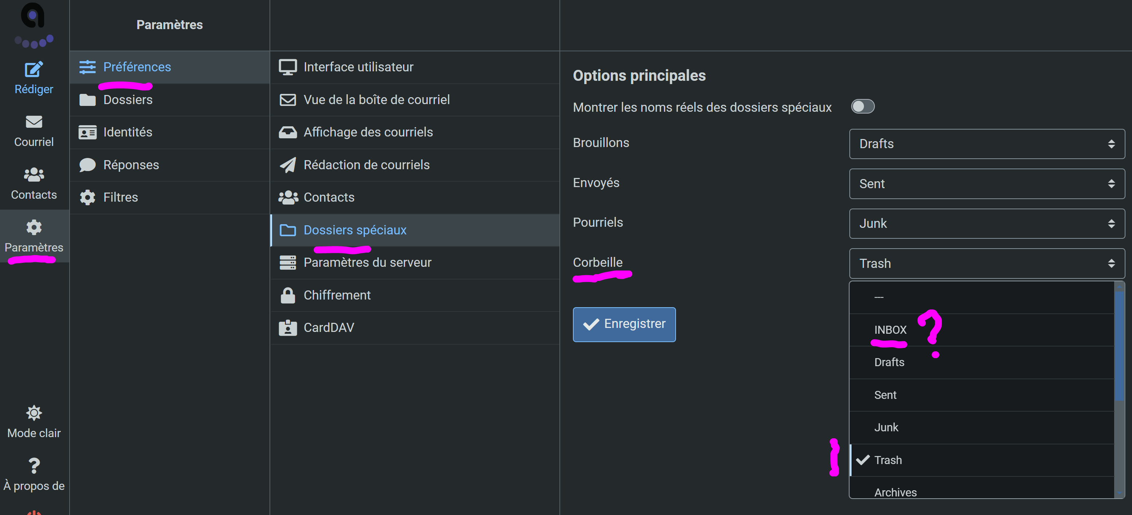This screenshot has height=515, width=1132.
Task: Open the CardDAV settings icon
Action: [x=288, y=328]
